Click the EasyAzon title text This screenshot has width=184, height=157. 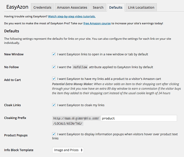[x=17, y=7]
